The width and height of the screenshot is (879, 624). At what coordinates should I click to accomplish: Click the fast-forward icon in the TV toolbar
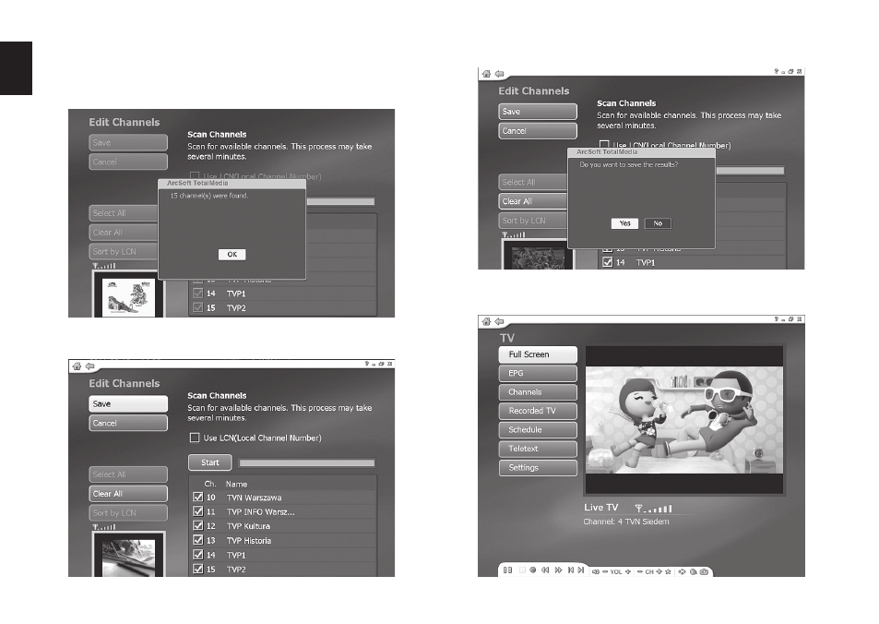558,570
